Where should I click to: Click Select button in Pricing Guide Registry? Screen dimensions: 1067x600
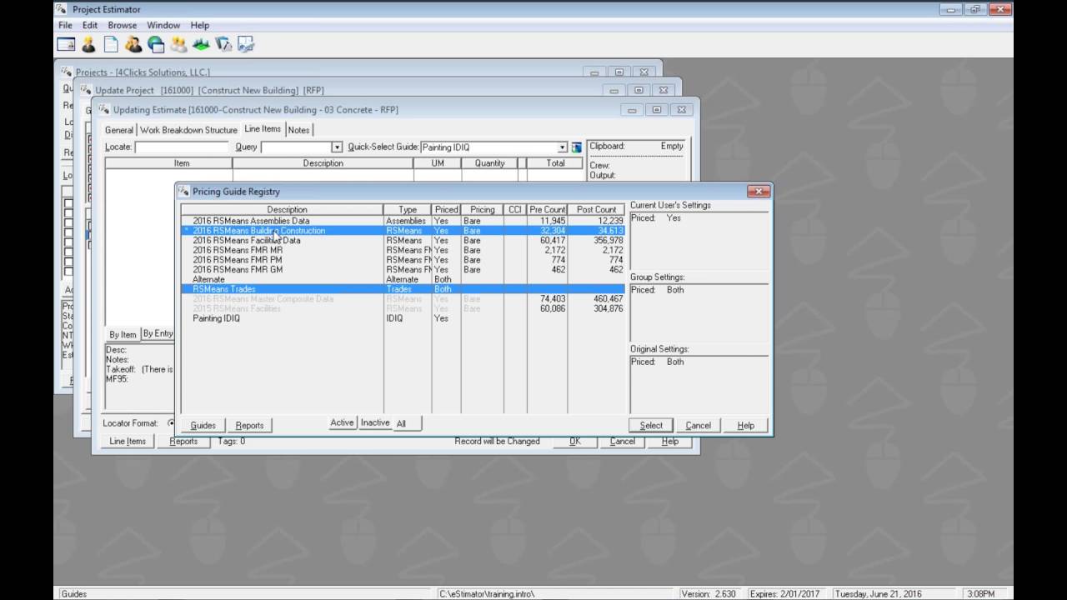click(651, 425)
